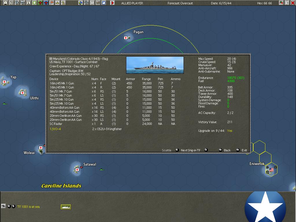Viewport: 296px width, 222px height.
Task: Click the BB Maryland ship picture
Action: [155, 65]
